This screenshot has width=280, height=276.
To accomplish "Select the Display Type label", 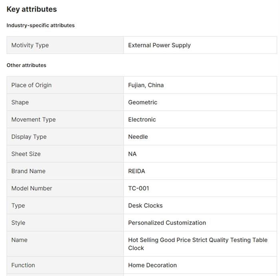I will point(29,137).
